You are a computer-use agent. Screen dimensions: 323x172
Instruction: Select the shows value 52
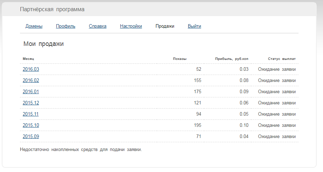point(198,69)
